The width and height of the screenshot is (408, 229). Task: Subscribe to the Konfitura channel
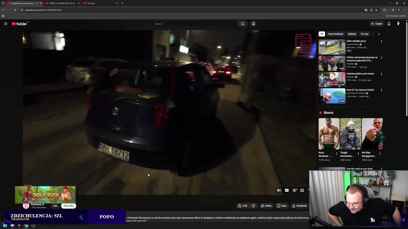click(69, 206)
